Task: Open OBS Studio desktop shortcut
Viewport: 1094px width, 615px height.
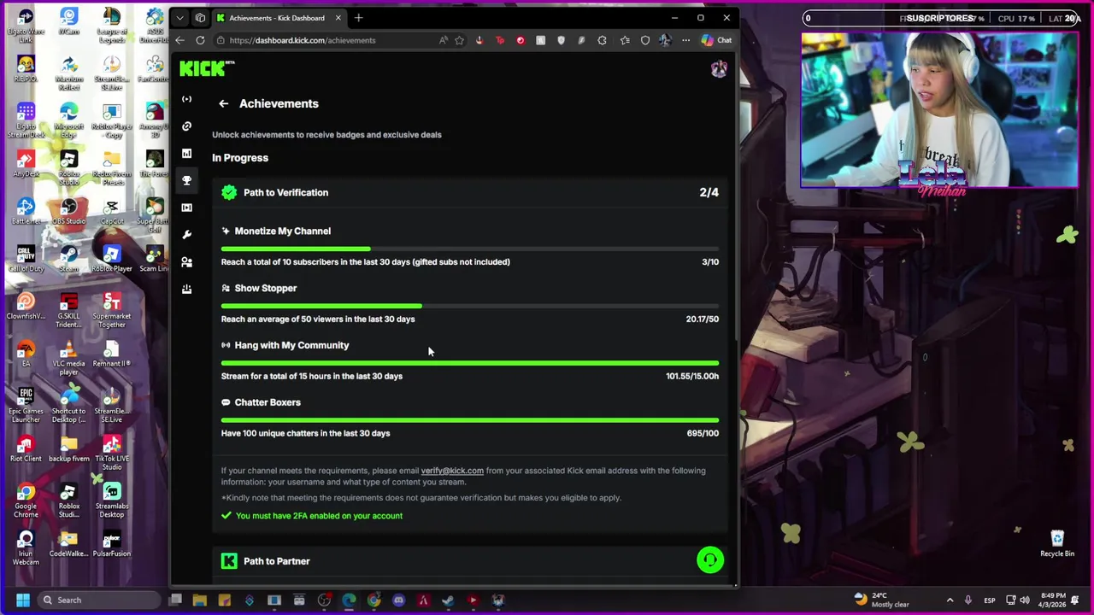Action: coord(69,211)
